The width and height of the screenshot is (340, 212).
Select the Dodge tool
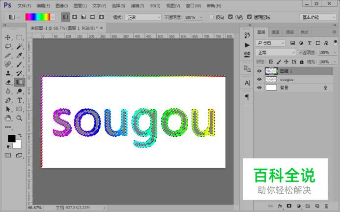click(19, 91)
